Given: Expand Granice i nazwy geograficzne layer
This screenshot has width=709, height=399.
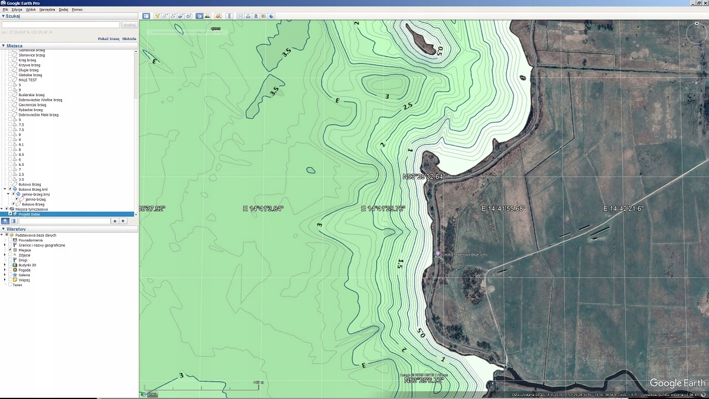Looking at the screenshot, I should tap(5, 245).
